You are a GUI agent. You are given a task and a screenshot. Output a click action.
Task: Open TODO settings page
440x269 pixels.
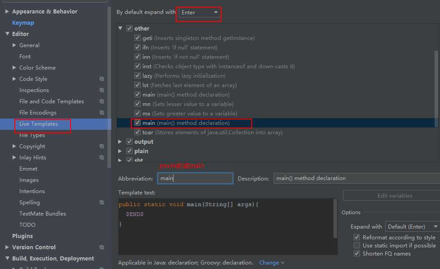[x=27, y=225]
